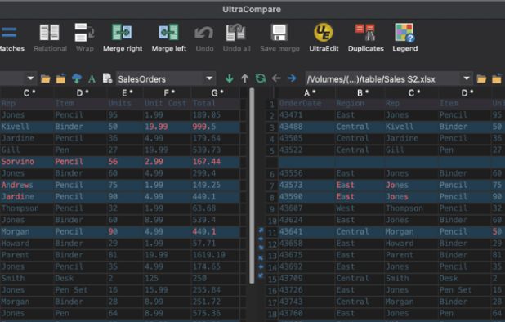Click the folder icon after right path dropdown

click(x=481, y=78)
